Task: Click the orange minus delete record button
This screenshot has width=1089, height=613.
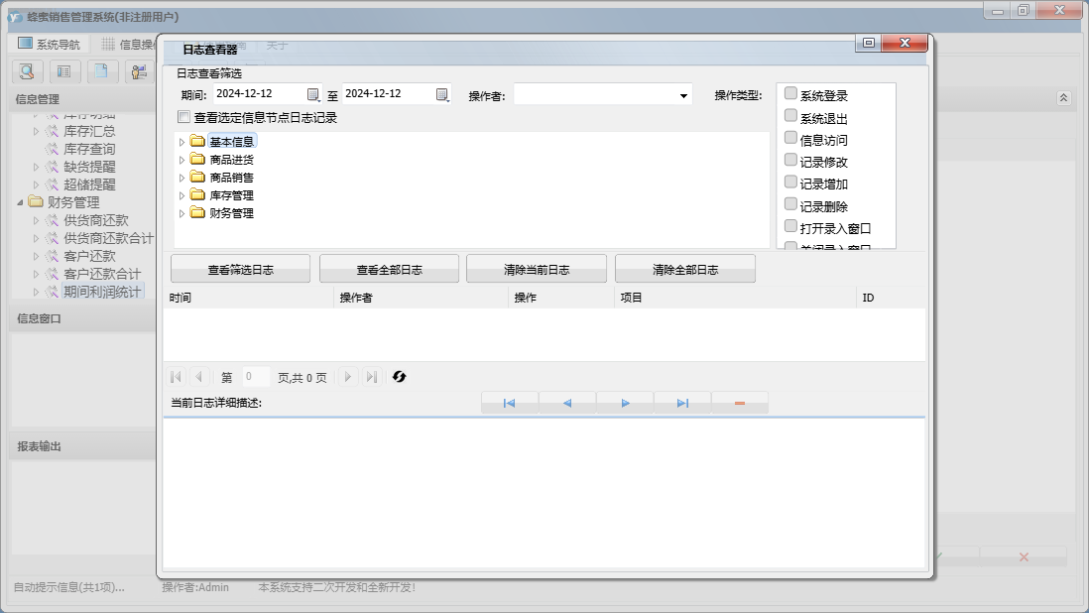Action: tap(740, 403)
